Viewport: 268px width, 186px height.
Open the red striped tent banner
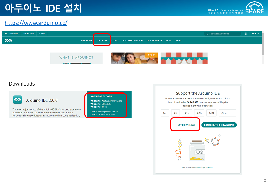tap(184, 58)
